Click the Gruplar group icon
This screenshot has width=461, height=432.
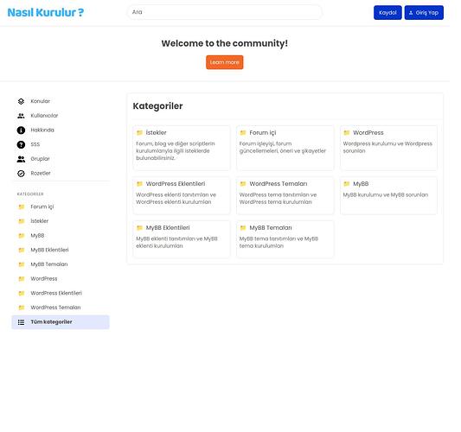point(21,159)
